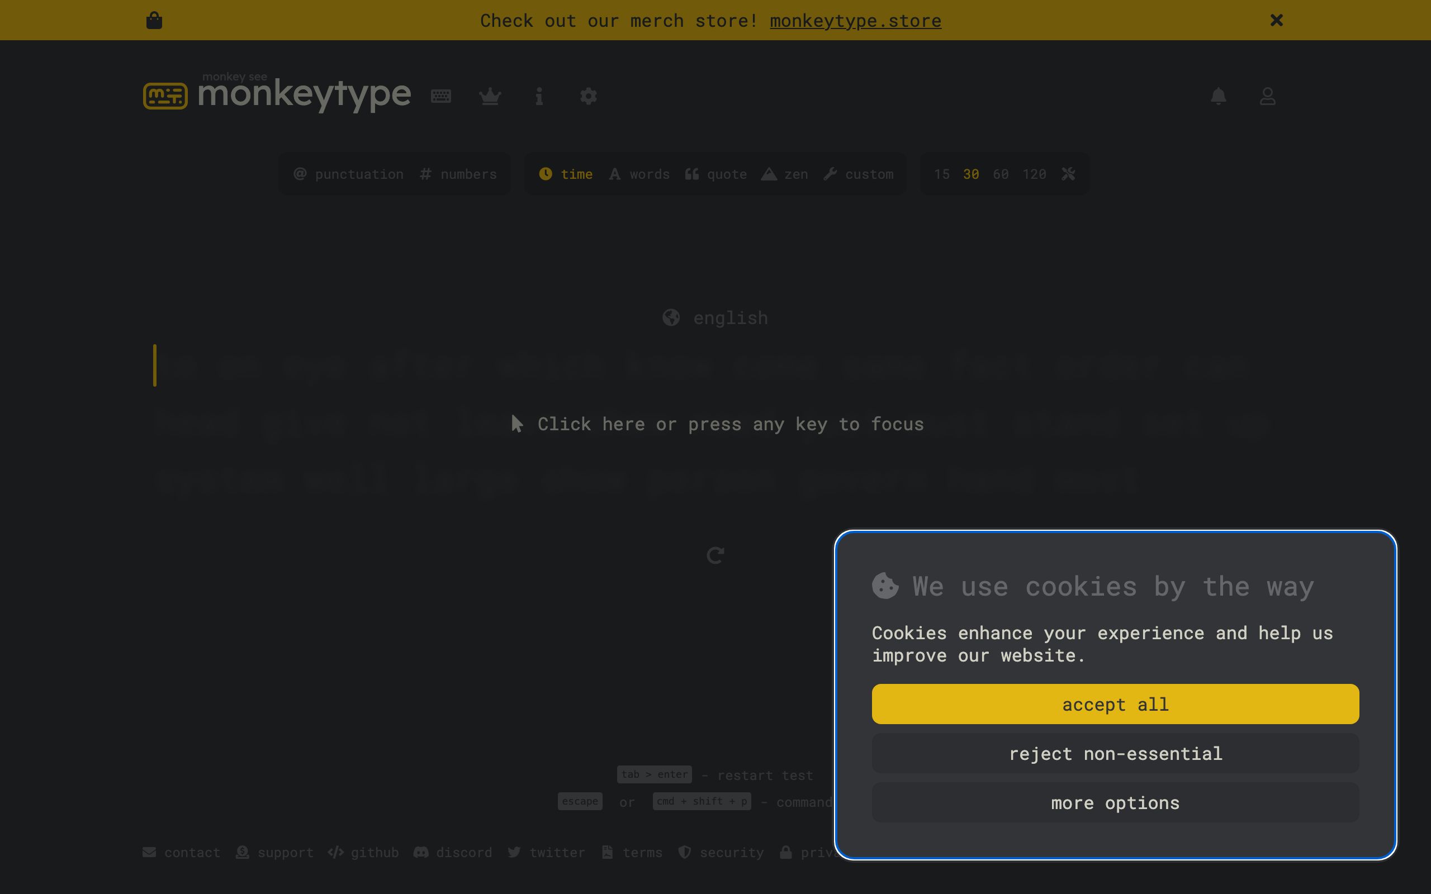Click the shopping bag merch icon
The image size is (1431, 894).
tap(154, 20)
